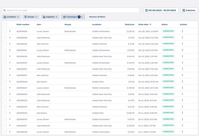
Task: Open the Suppliers filter dropdown
Action: 50,17
